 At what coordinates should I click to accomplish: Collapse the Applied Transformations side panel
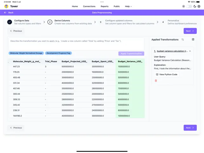(x=193, y=40)
